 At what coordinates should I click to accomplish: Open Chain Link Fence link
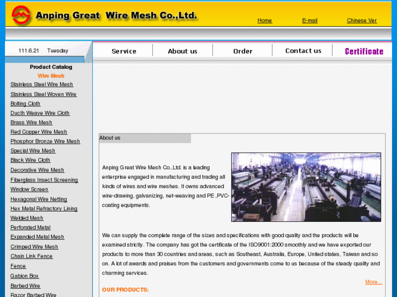[31, 256]
